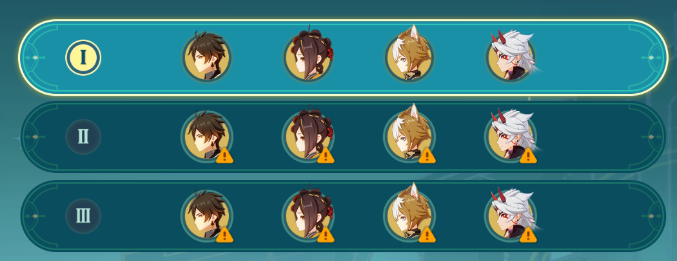This screenshot has width=677, height=261.
Task: Click warning triangle on Itto in row II
Action: click(x=528, y=156)
